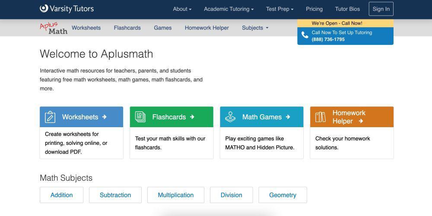Expand the Test Prep dropdown

[280, 9]
